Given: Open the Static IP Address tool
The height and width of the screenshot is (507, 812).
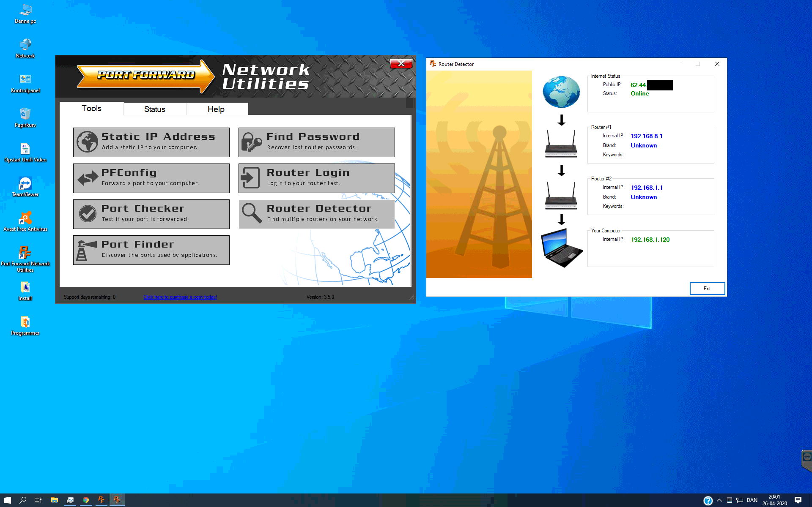Looking at the screenshot, I should 151,142.
